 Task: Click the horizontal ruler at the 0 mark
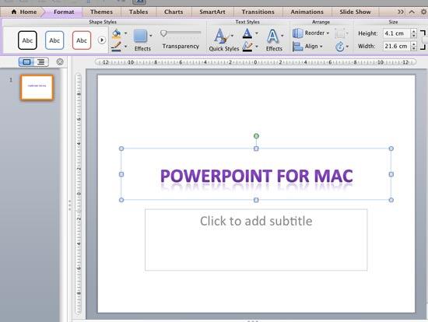(x=255, y=62)
